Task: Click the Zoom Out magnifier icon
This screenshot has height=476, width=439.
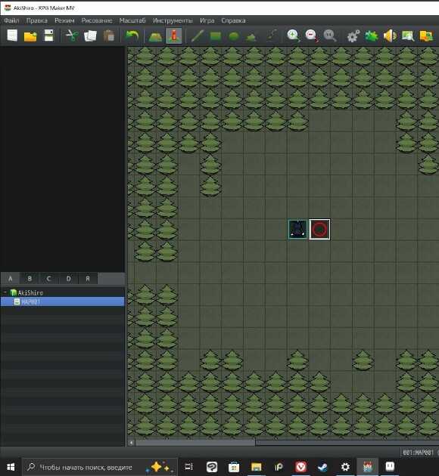Action: [312, 36]
